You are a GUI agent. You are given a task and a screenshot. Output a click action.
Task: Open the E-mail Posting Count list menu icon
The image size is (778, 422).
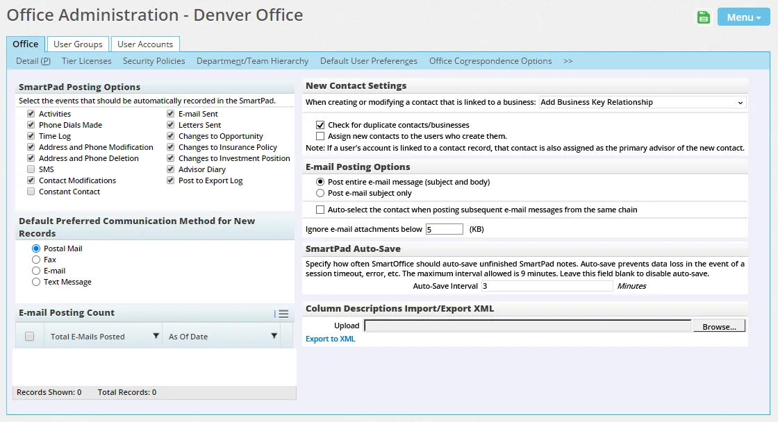(x=281, y=314)
